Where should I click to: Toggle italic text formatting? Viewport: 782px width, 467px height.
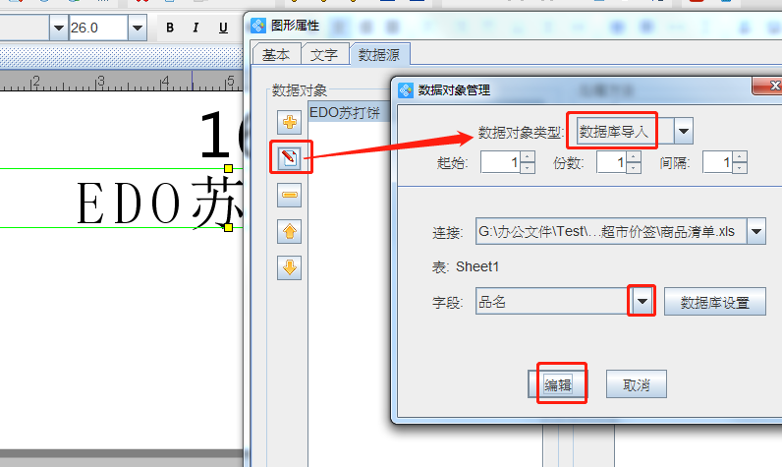pyautogui.click(x=196, y=28)
